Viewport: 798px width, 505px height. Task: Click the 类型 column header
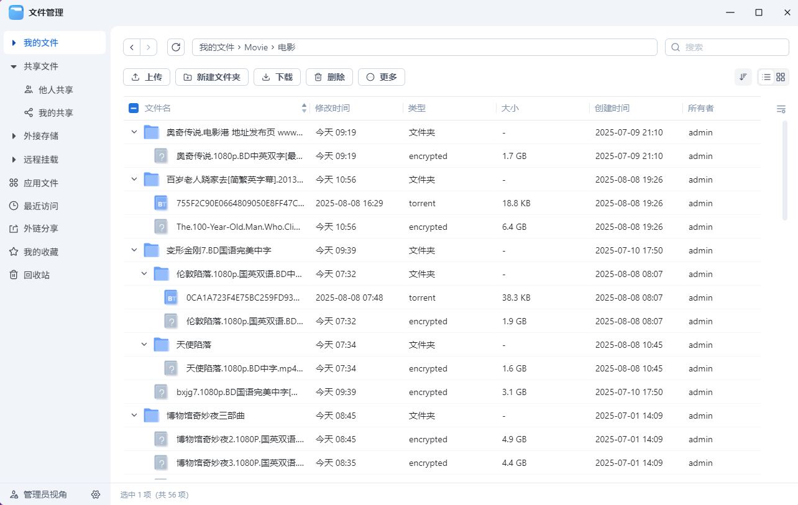click(x=417, y=108)
